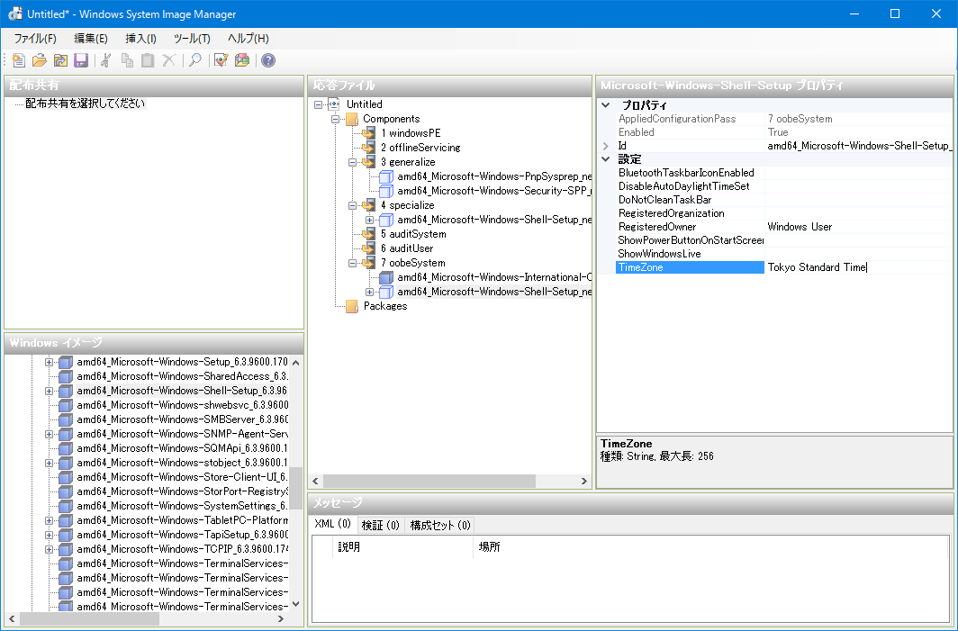
Task: Open the ヘルプ(H) menu
Action: click(x=249, y=39)
